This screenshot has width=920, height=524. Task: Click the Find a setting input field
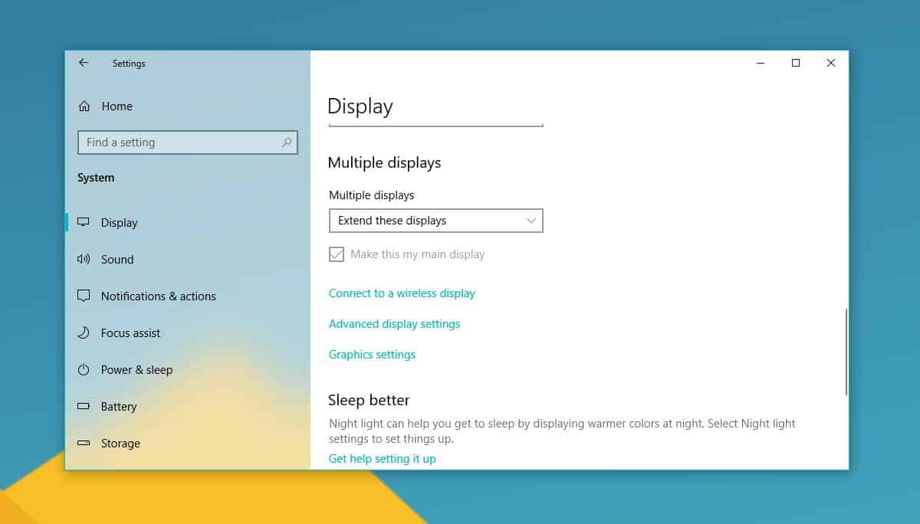pyautogui.click(x=176, y=142)
